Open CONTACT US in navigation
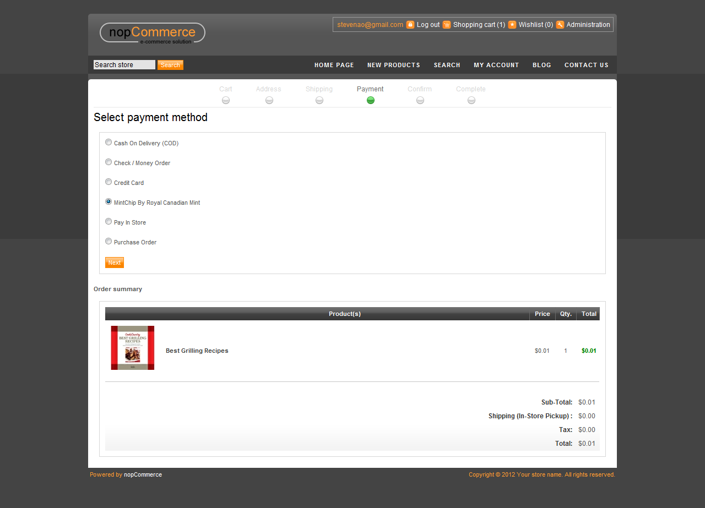The height and width of the screenshot is (508, 705). coord(587,65)
